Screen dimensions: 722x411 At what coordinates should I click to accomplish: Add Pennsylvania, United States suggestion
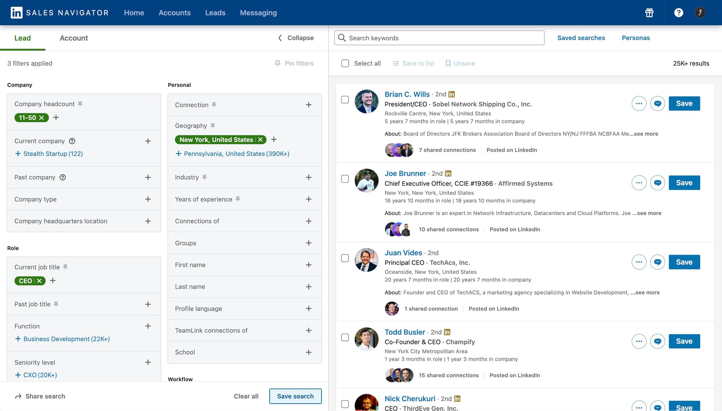coord(232,154)
